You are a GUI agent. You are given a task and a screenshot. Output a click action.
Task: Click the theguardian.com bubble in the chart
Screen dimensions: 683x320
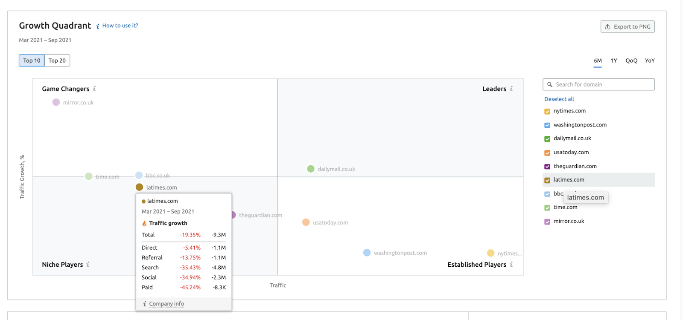[x=234, y=215]
